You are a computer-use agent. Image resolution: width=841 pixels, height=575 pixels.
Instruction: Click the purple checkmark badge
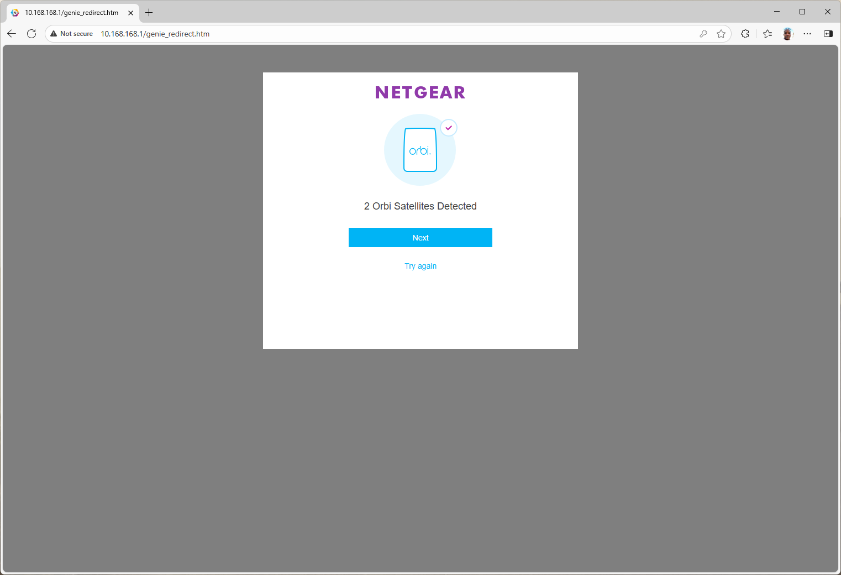click(449, 128)
